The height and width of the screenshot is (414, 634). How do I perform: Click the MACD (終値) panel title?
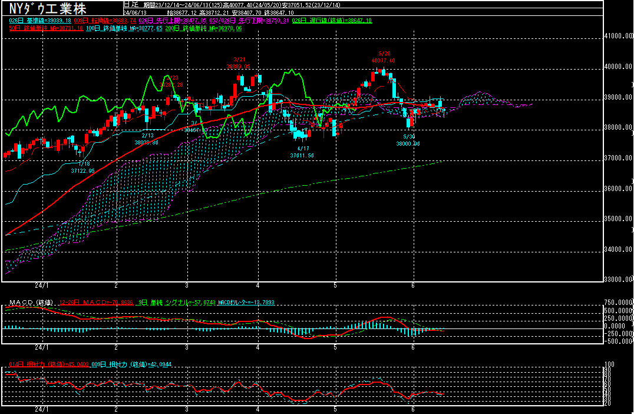click(31, 303)
